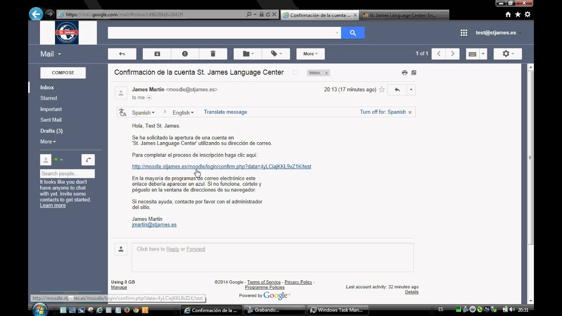The width and height of the screenshot is (562, 316).
Task: Star the message from James Martin
Action: 382,90
